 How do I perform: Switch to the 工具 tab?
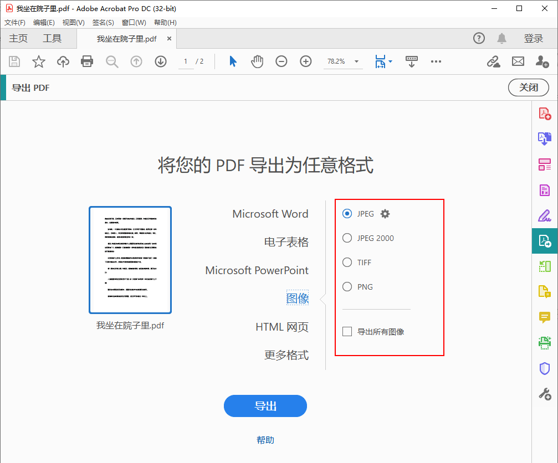(x=52, y=38)
